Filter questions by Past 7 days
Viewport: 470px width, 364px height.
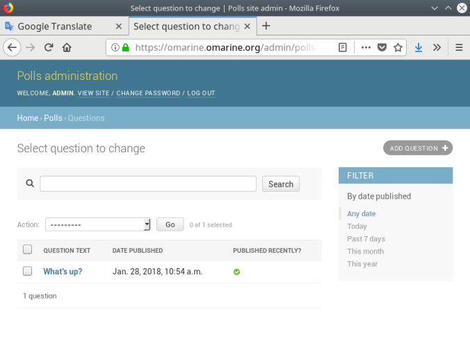click(x=366, y=239)
